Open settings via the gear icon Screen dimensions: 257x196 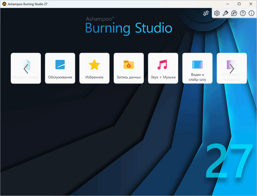(217, 13)
